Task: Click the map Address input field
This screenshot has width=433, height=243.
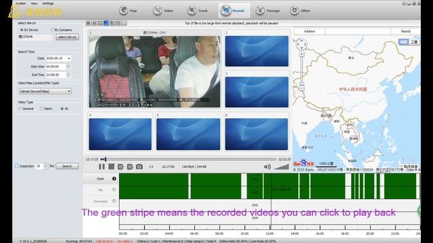Action: (358, 31)
